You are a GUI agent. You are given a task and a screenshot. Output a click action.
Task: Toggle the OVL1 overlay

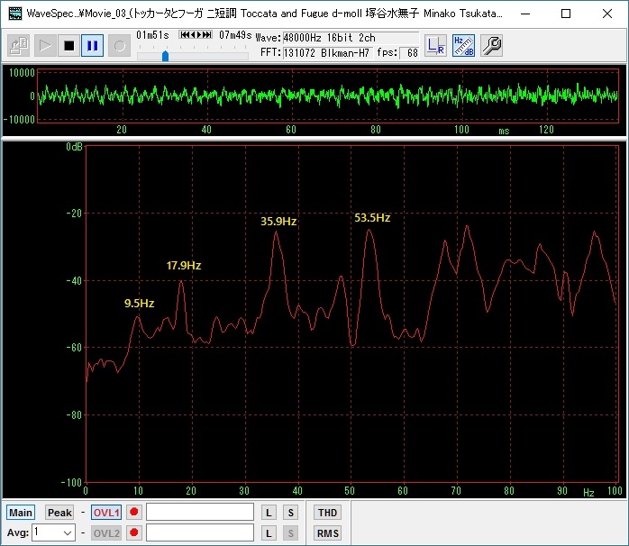click(x=106, y=512)
